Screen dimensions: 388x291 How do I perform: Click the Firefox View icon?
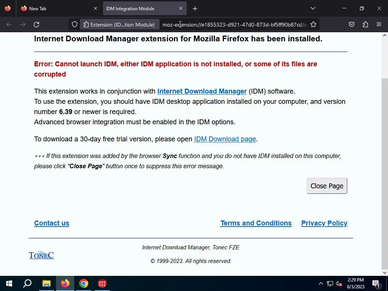[x=8, y=8]
